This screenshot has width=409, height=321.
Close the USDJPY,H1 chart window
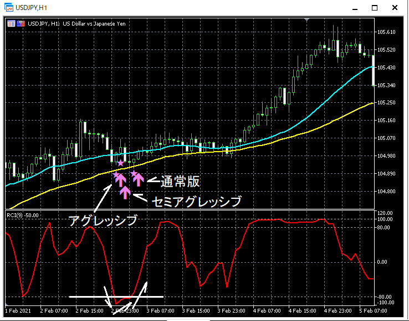coord(395,8)
